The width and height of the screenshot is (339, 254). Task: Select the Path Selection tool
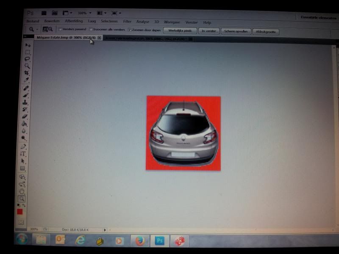pos(23,161)
